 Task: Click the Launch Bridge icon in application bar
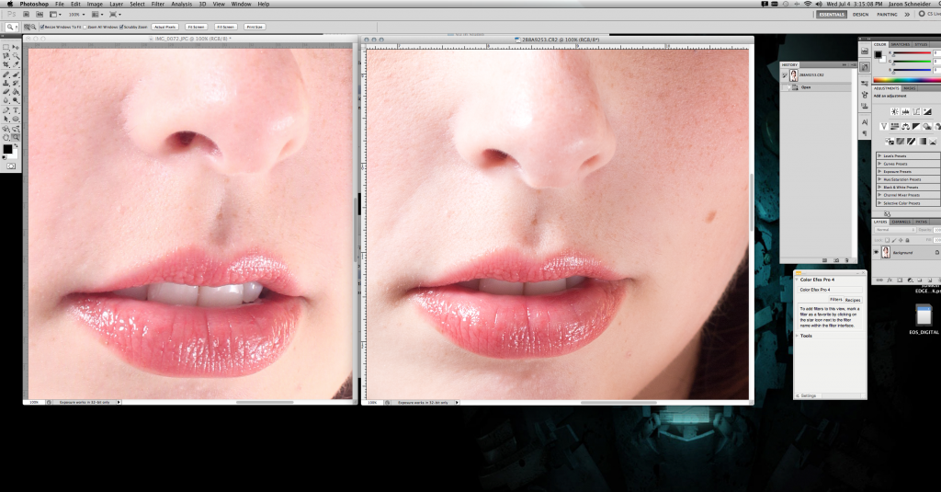26,15
